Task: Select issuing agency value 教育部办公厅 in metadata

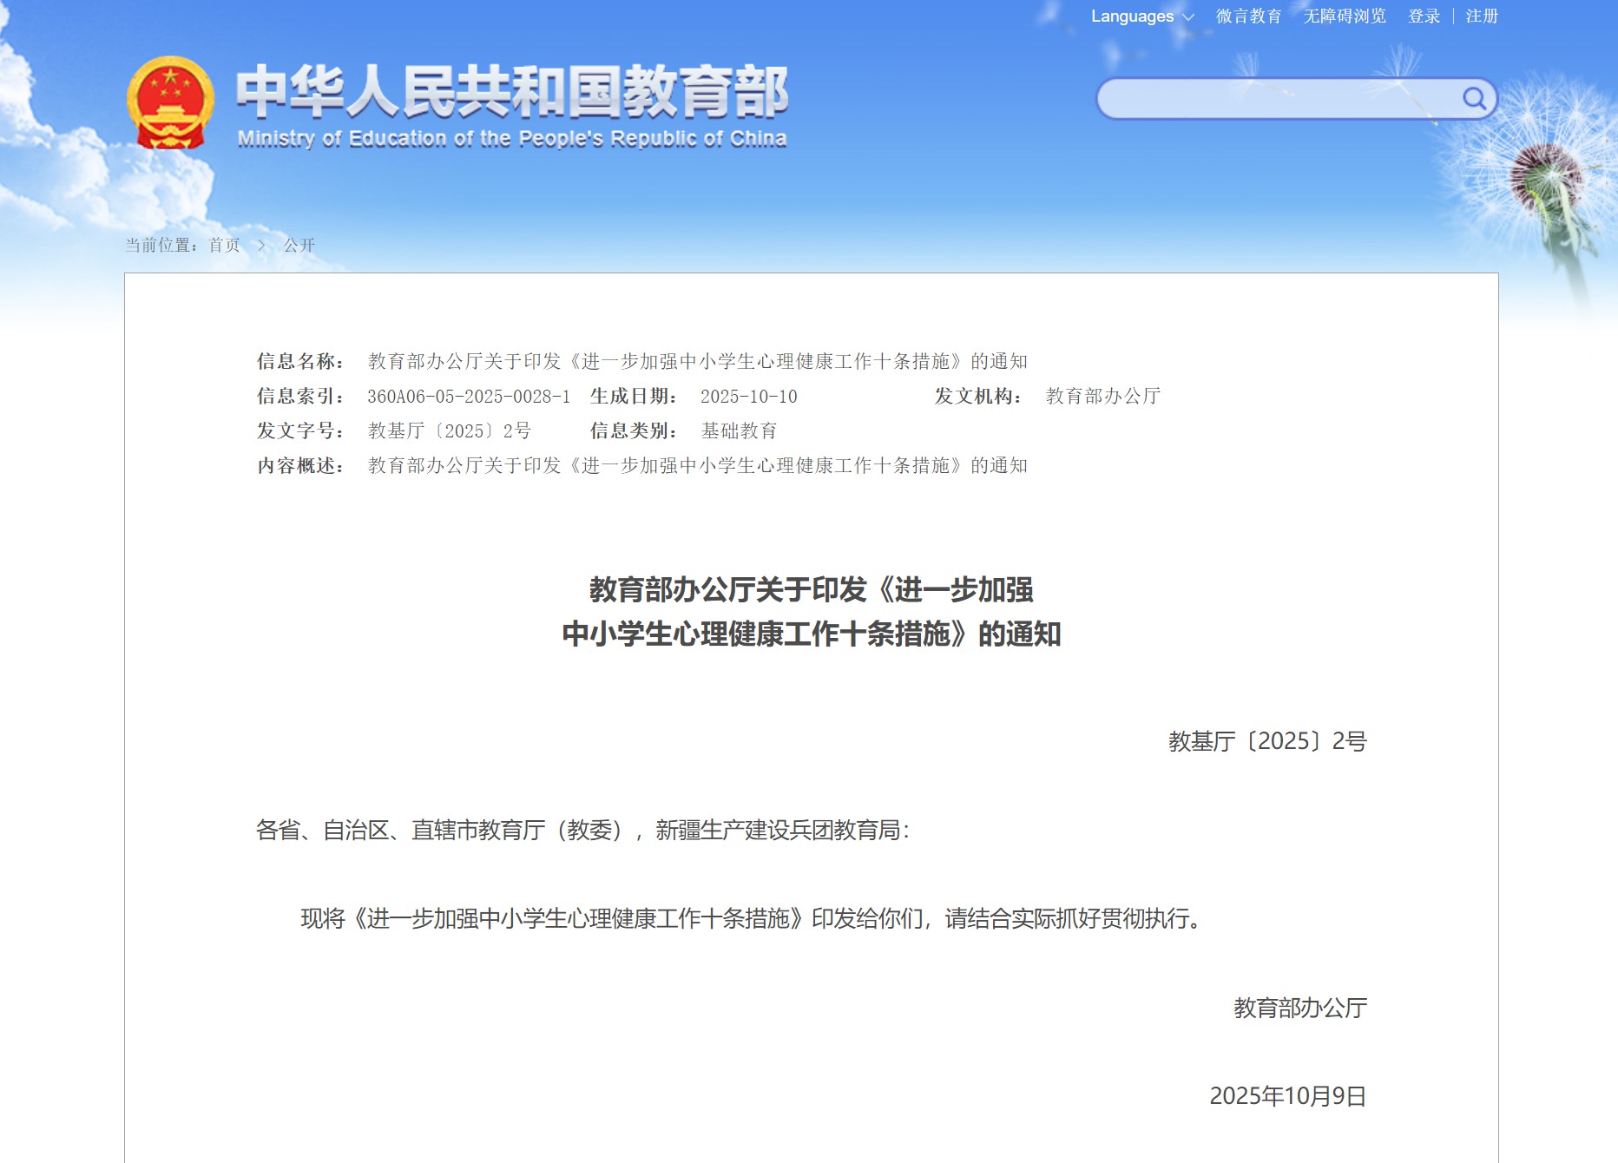Action: click(x=1103, y=397)
